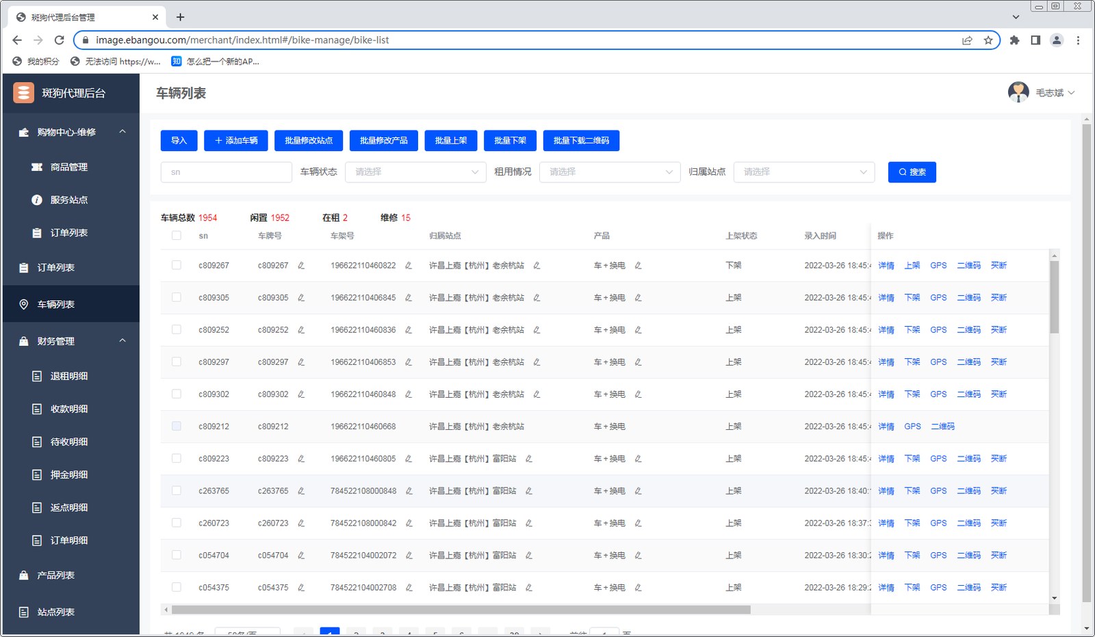Open 服务站点 in sidebar
The image size is (1095, 637).
tap(68, 200)
